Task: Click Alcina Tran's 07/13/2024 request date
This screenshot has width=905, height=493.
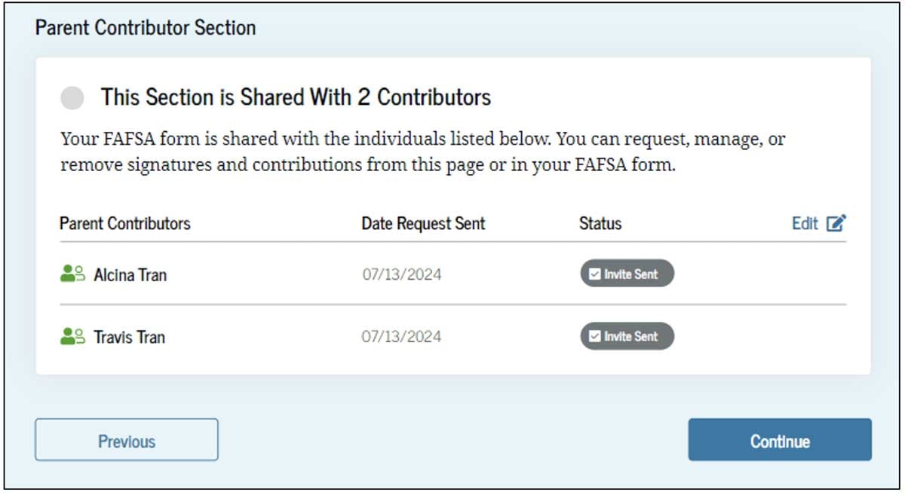Action: (x=402, y=274)
